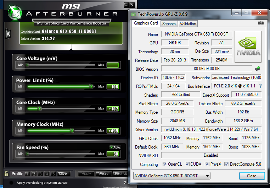This screenshot has width=270, height=188.
Task: Open Afterburner Settings
Action: click(120, 174)
